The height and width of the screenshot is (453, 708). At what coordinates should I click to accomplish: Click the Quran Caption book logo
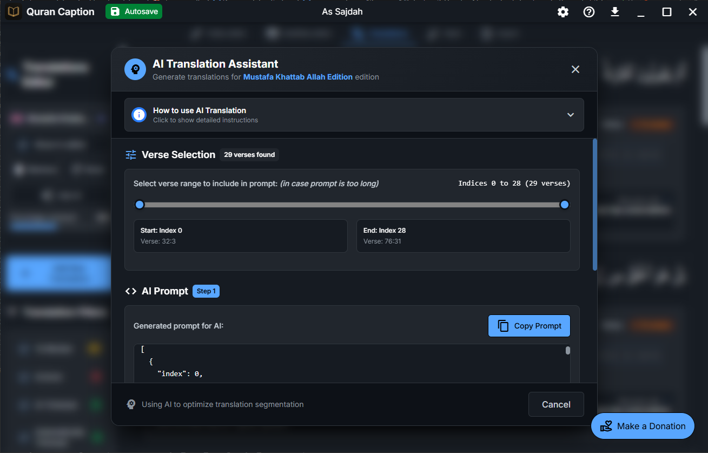[14, 12]
